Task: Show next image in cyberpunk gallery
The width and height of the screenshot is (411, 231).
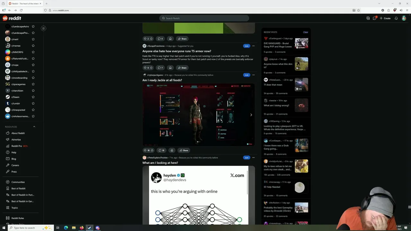Action: [251, 115]
